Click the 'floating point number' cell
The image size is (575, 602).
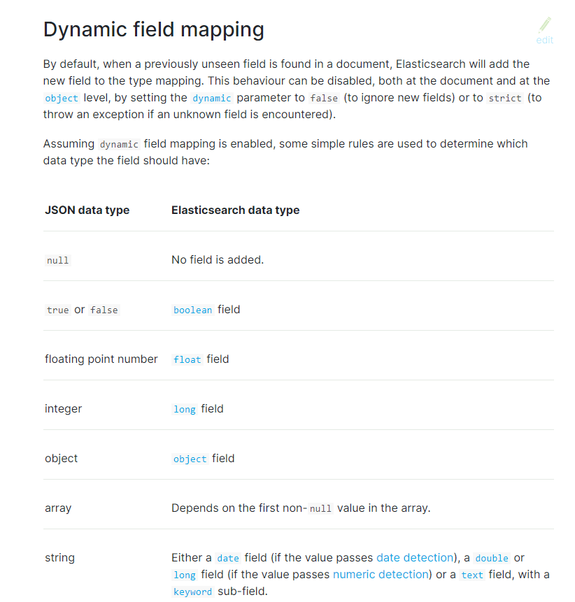point(101,359)
